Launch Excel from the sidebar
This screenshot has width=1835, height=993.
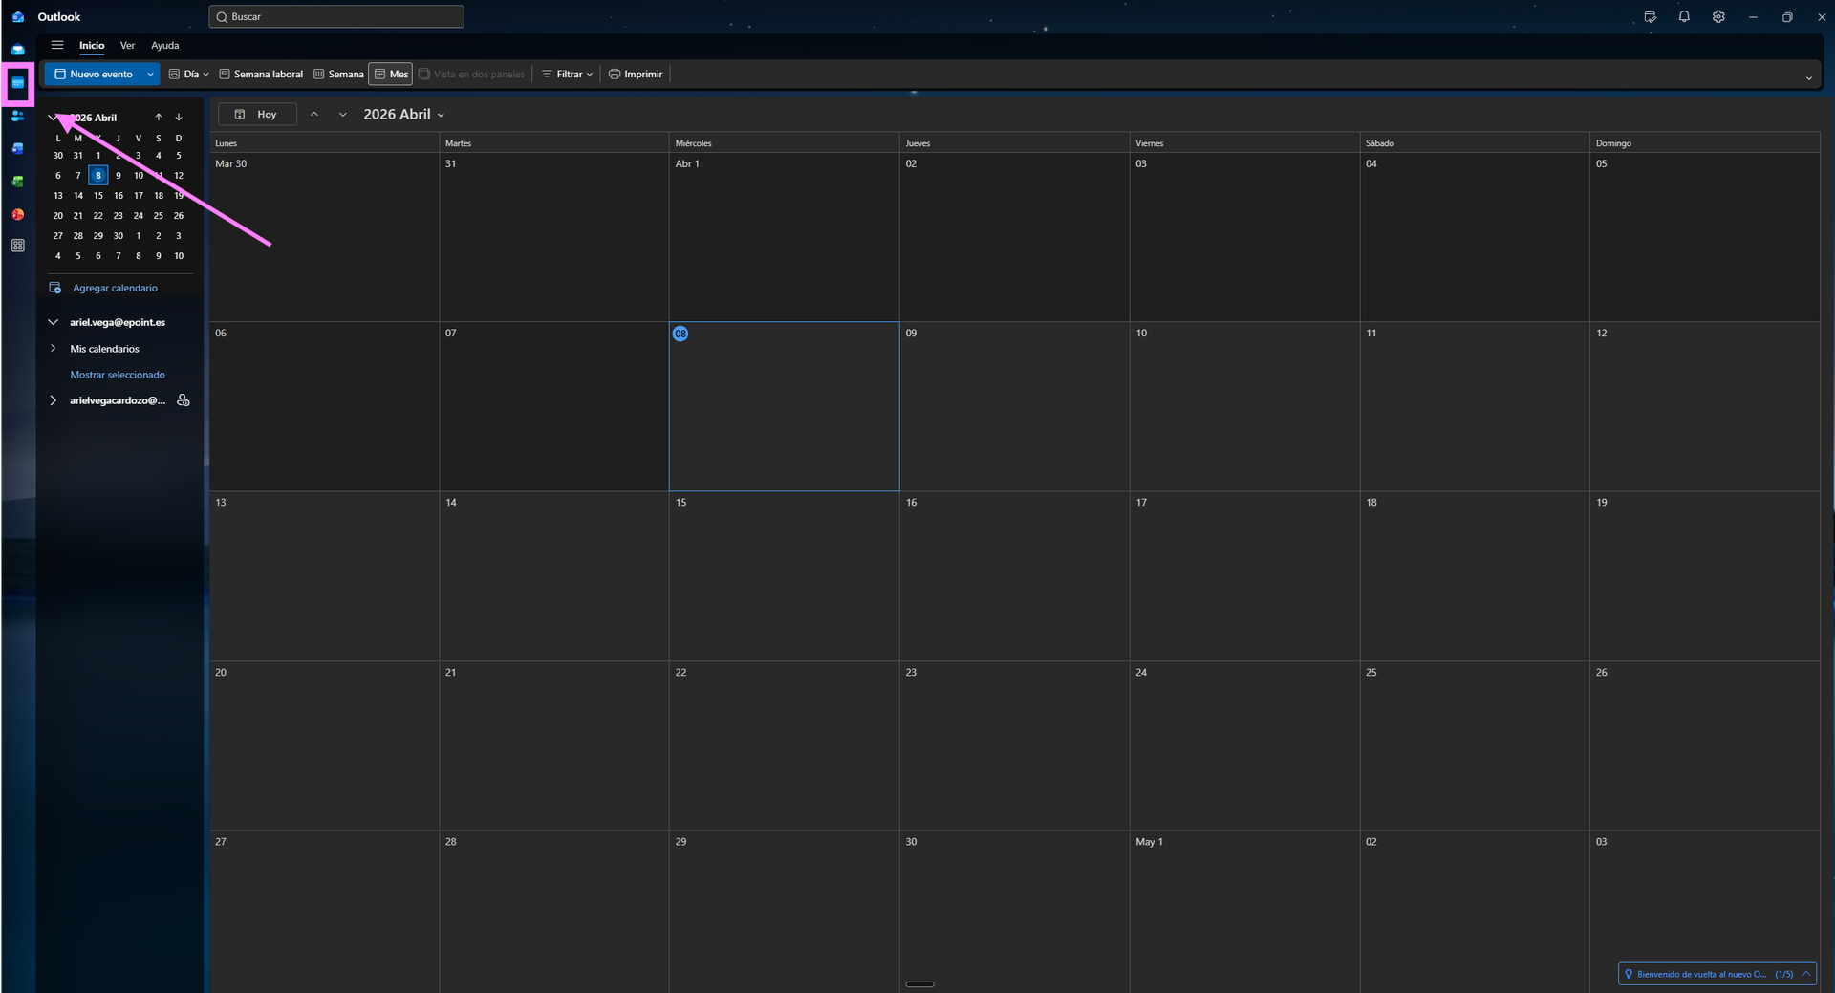click(17, 182)
